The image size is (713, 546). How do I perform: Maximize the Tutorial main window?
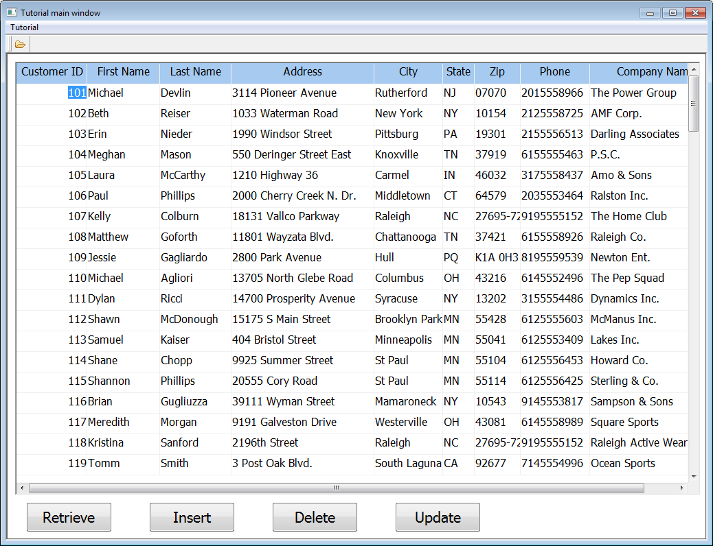coord(672,13)
